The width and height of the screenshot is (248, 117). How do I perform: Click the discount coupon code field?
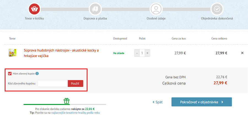(x=53, y=83)
